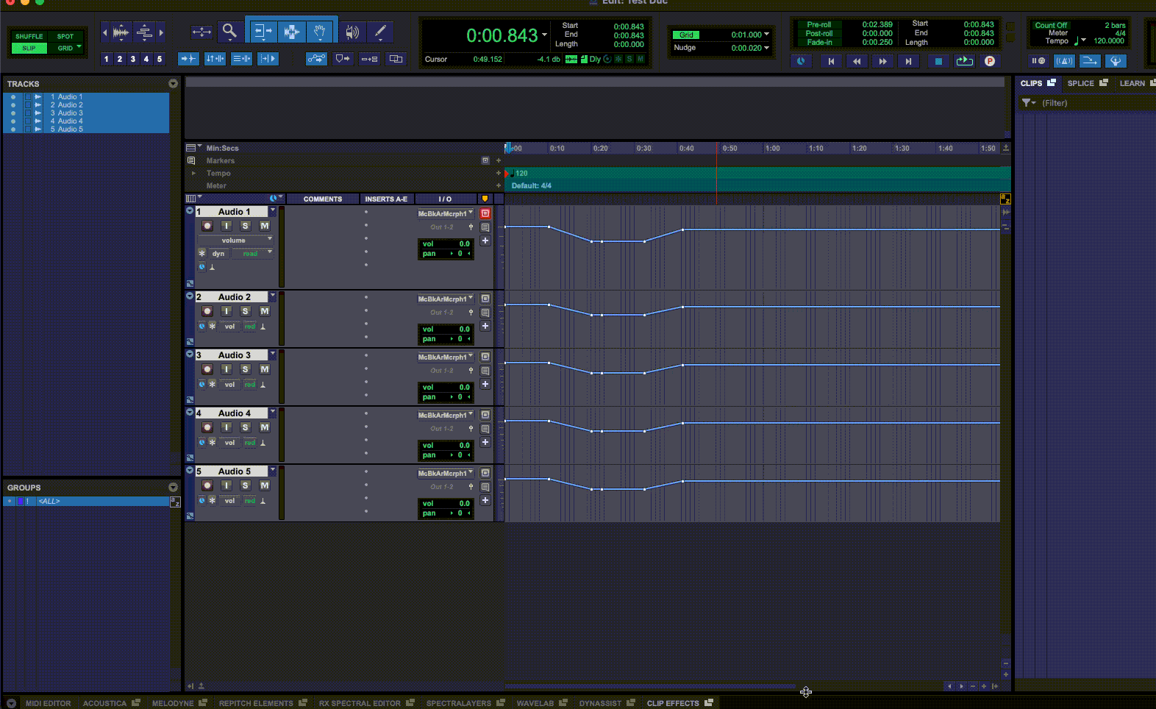Select the Trim tool

262,32
